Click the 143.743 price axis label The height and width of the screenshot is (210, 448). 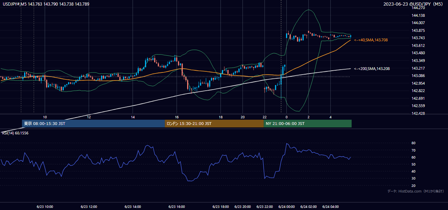(x=418, y=38)
